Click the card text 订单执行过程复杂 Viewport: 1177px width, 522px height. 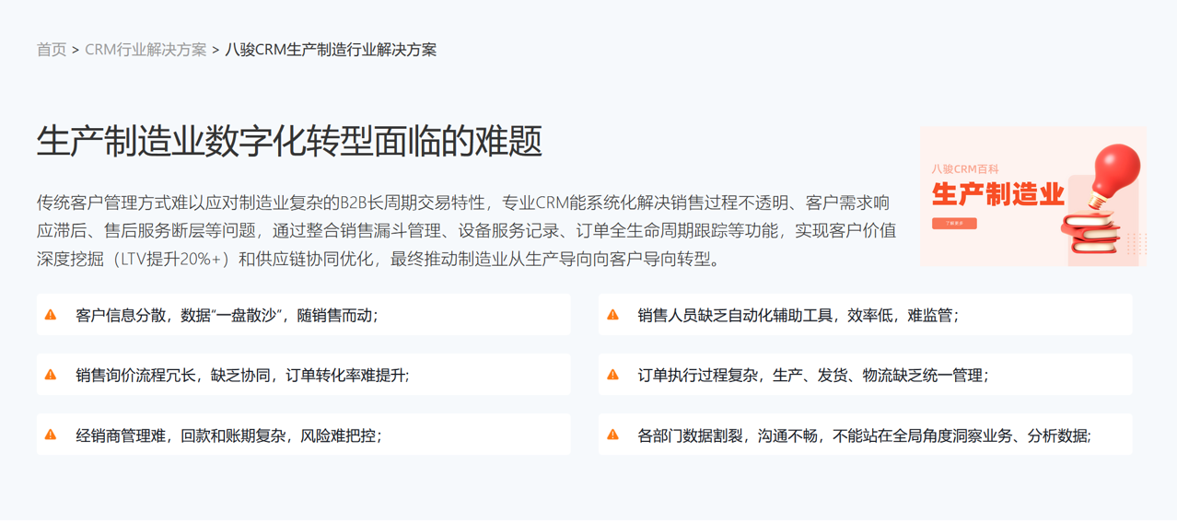[x=812, y=375]
